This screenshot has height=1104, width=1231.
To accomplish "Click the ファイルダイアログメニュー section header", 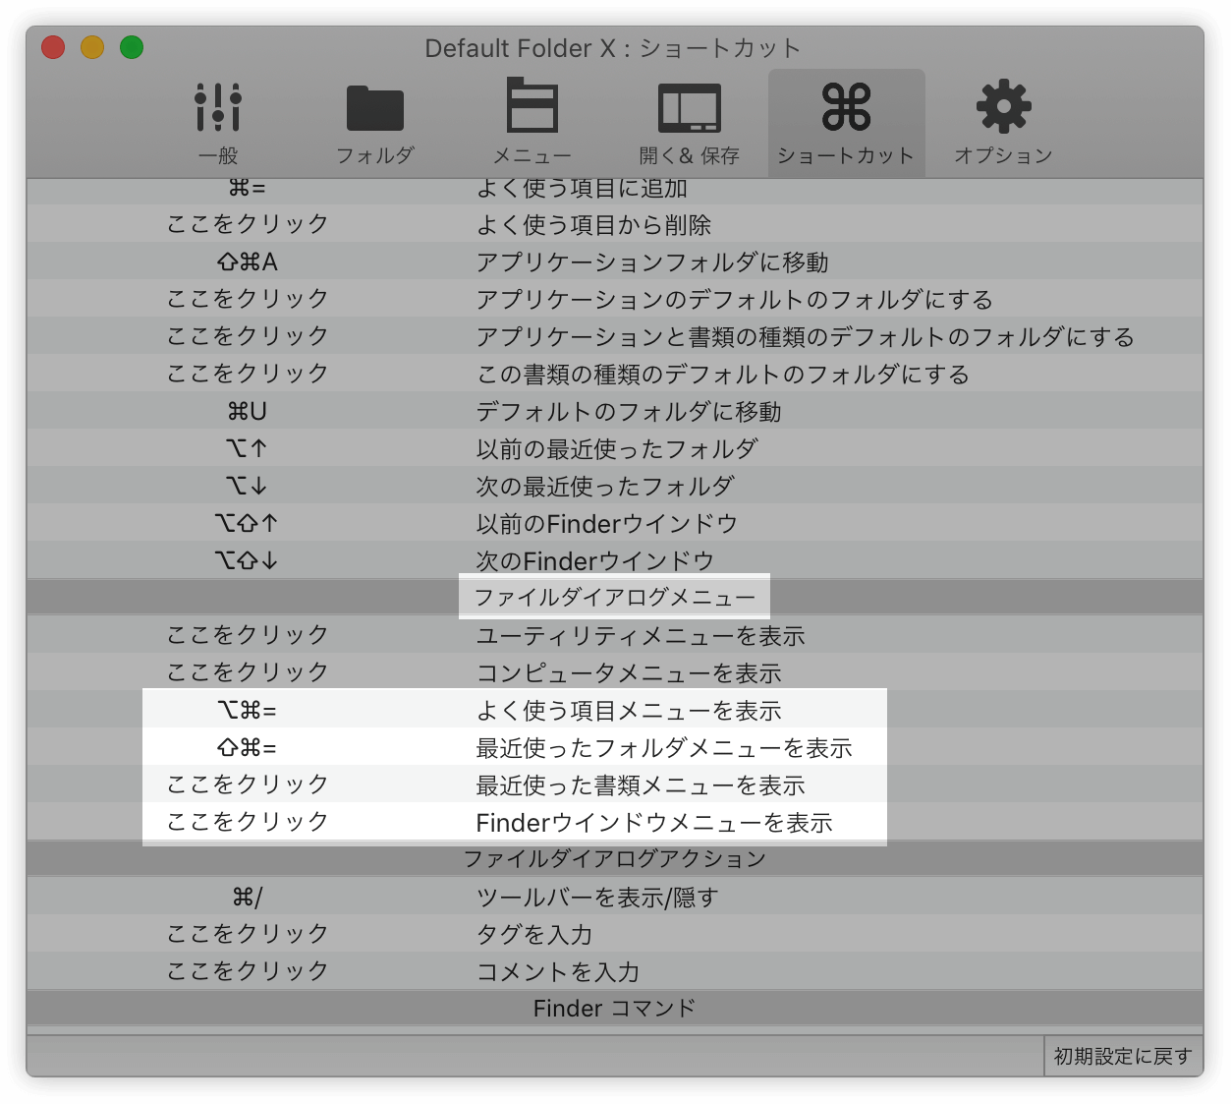I will point(615,598).
